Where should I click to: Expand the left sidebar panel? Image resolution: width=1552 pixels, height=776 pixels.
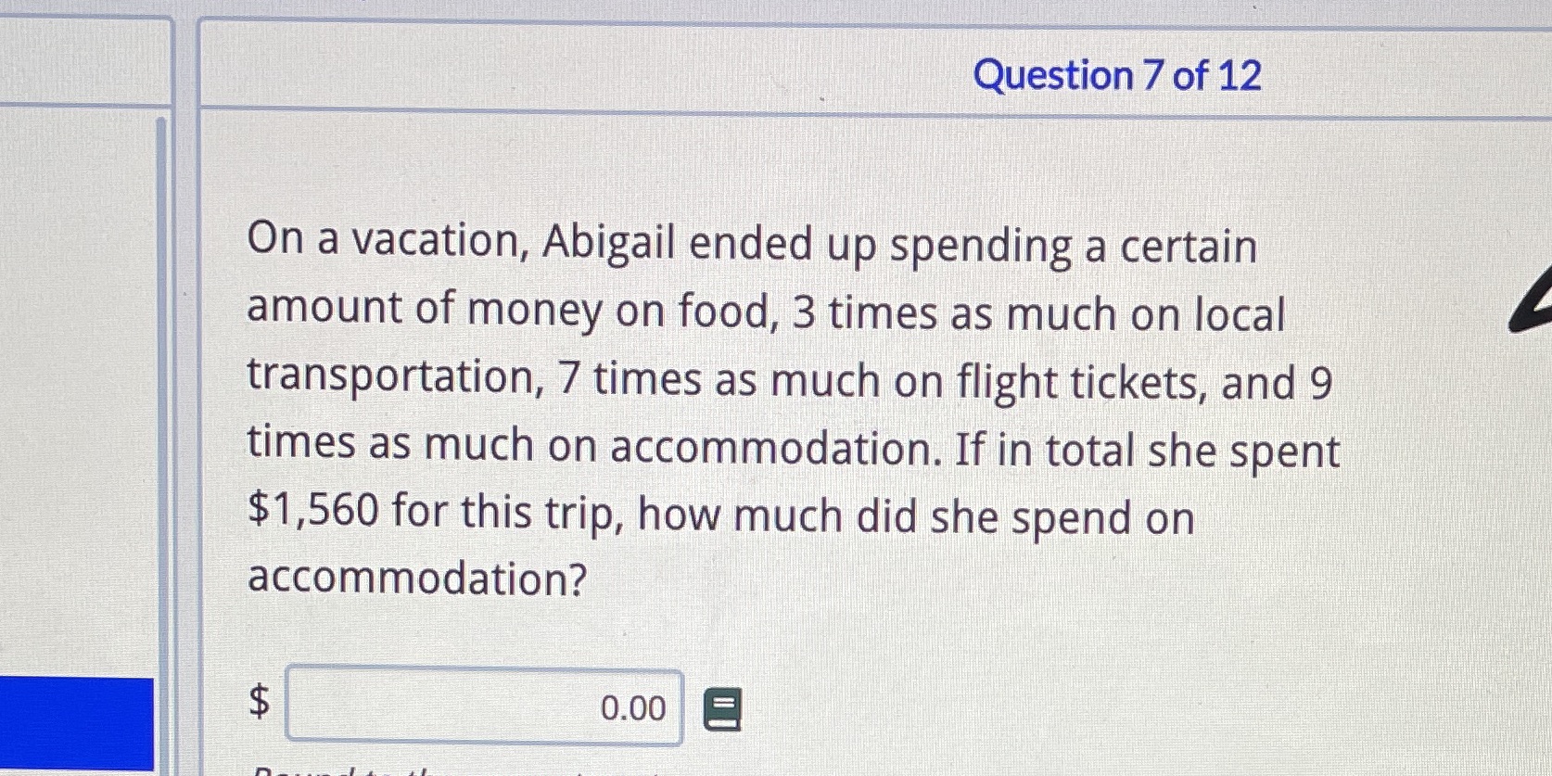coord(83,371)
